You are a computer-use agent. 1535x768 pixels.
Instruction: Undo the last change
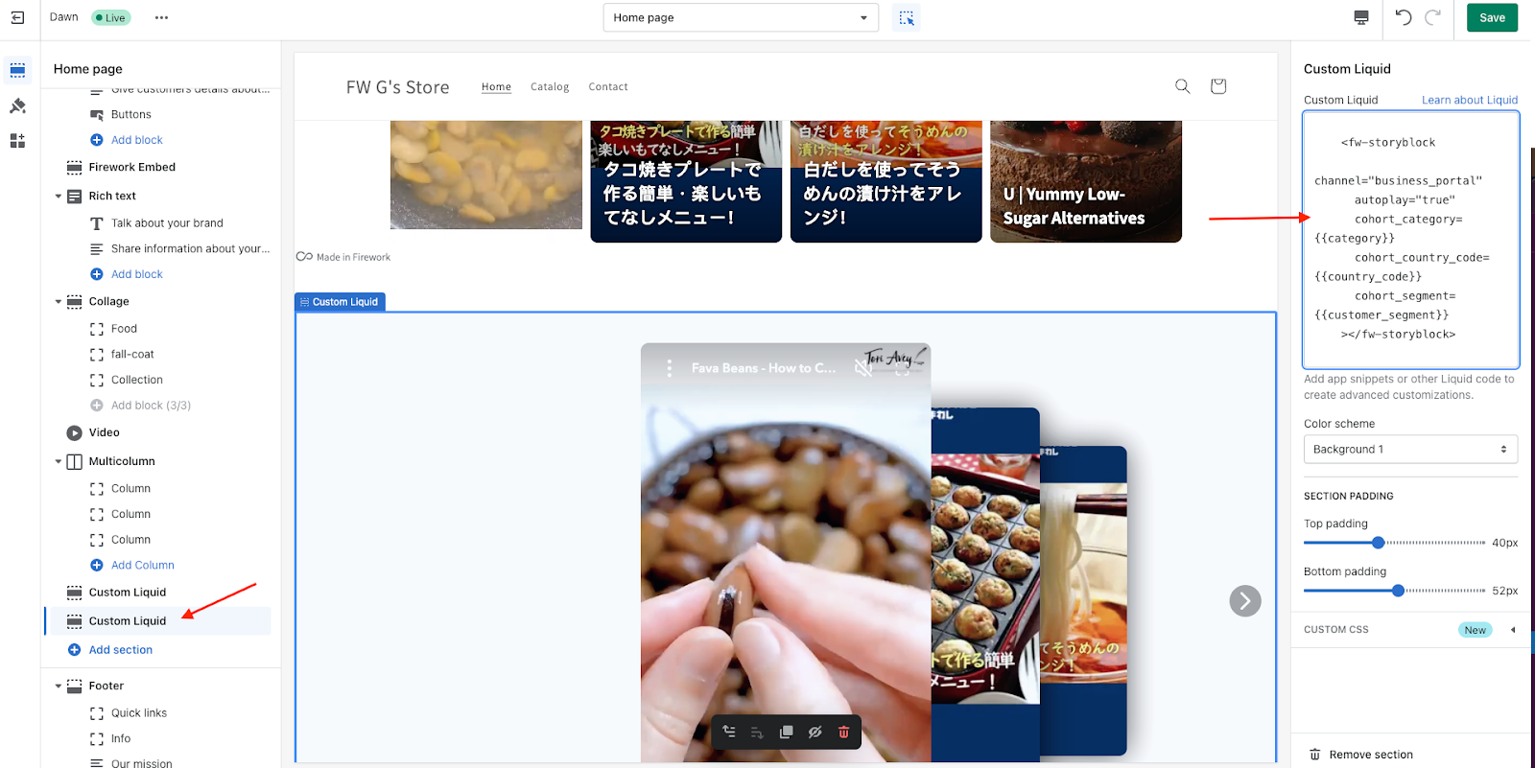1404,17
